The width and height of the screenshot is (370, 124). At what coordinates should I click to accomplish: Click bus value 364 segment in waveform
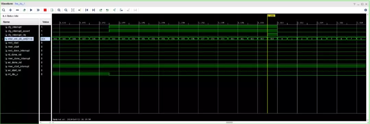[272, 39]
